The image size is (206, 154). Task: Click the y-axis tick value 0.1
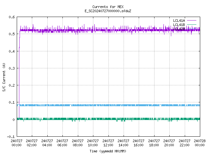pyautogui.click(x=12, y=102)
